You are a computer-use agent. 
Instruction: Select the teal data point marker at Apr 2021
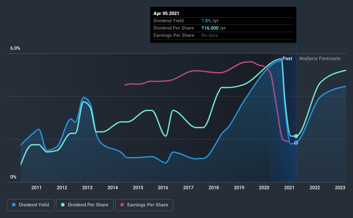[296, 136]
